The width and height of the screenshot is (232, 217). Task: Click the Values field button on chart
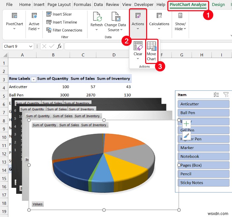[37, 204]
